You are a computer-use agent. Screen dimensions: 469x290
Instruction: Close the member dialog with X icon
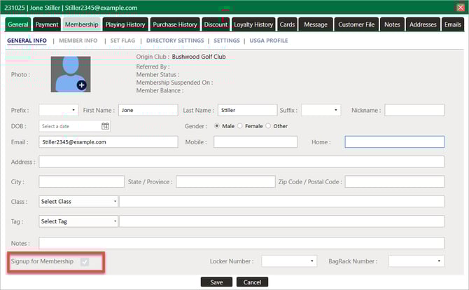(459, 7)
